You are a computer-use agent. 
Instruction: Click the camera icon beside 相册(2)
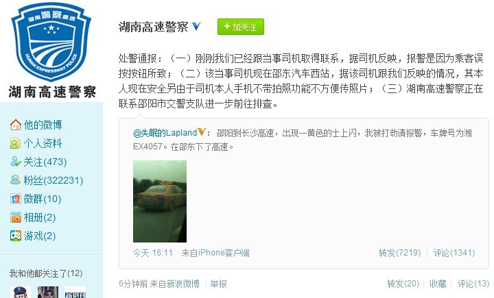[15, 217]
